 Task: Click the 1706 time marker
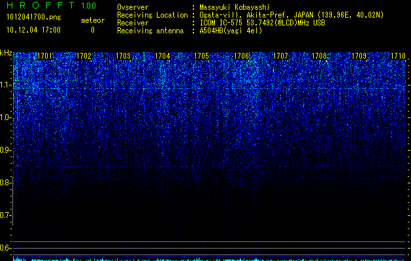[241, 56]
